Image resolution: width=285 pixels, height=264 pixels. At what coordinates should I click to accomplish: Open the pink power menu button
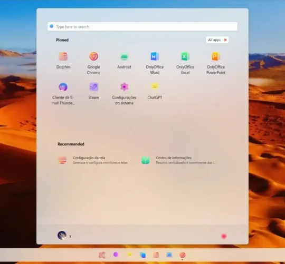point(224,236)
